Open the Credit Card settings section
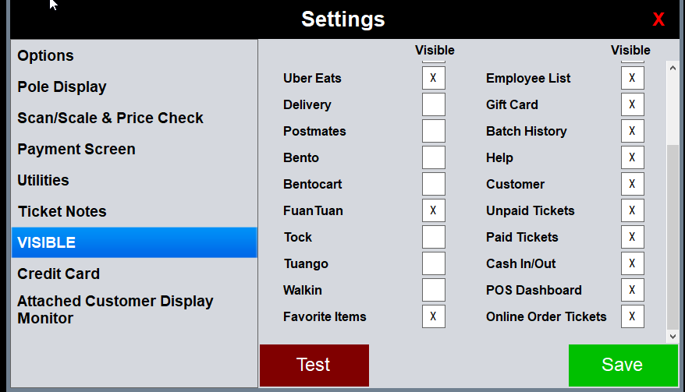This screenshot has height=392, width=685. coord(59,274)
